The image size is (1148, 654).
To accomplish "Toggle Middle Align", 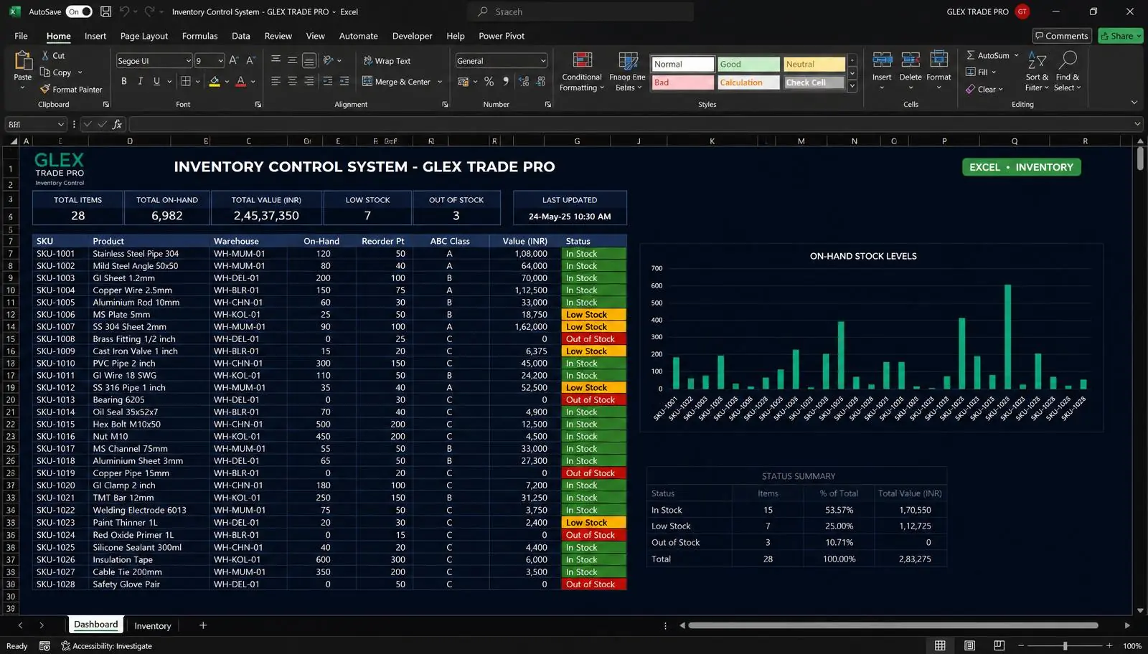I will pyautogui.click(x=292, y=60).
